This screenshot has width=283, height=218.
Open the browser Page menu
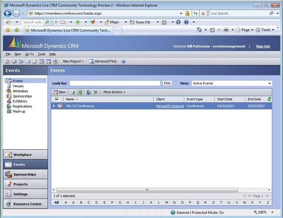(x=245, y=30)
